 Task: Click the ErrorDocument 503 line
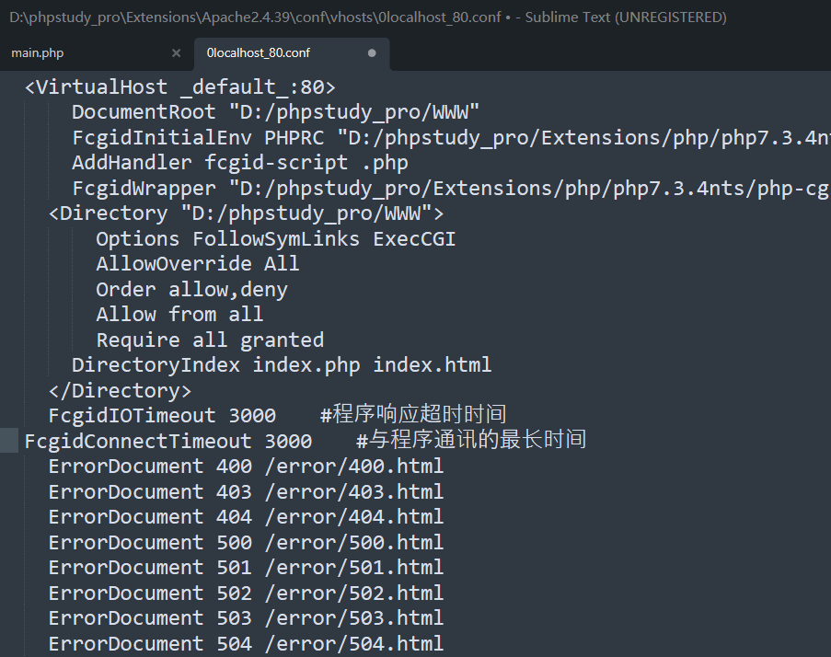pos(246,617)
